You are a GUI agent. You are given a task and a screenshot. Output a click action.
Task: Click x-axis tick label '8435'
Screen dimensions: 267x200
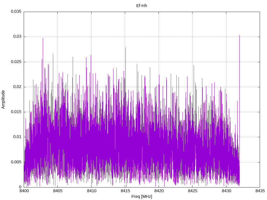click(x=260, y=191)
